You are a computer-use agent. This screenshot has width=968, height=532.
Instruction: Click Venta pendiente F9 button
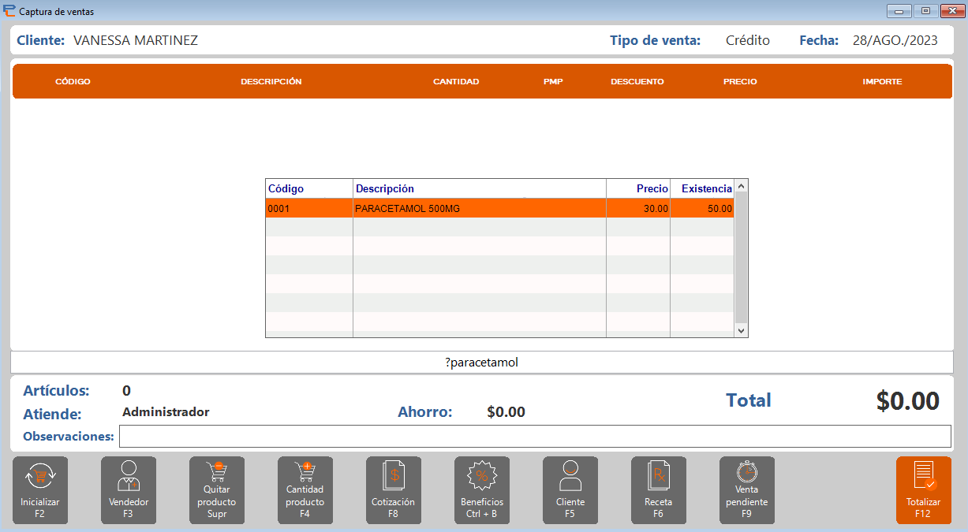pos(747,490)
